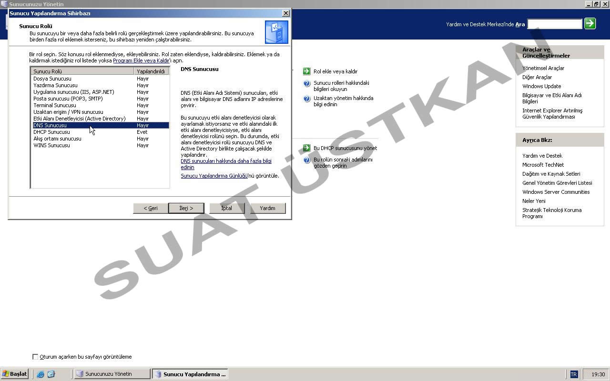Switch to Sunucu Yapılandırma taskbar button

tap(190, 374)
